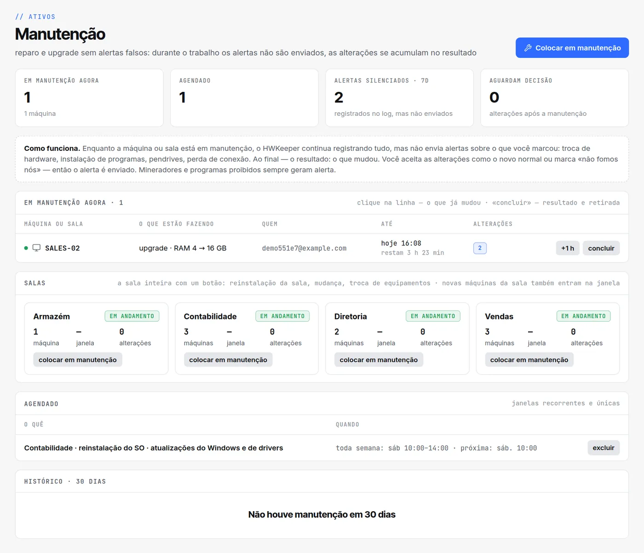Screen dimensions: 644x553
Task: Click the Manutenção page heading
Action: point(60,34)
